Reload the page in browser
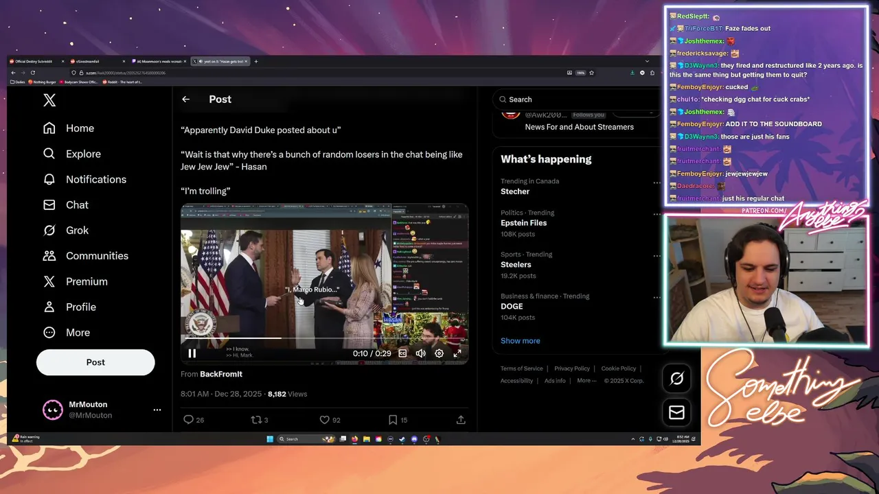This screenshot has width=879, height=494. pyautogui.click(x=32, y=72)
